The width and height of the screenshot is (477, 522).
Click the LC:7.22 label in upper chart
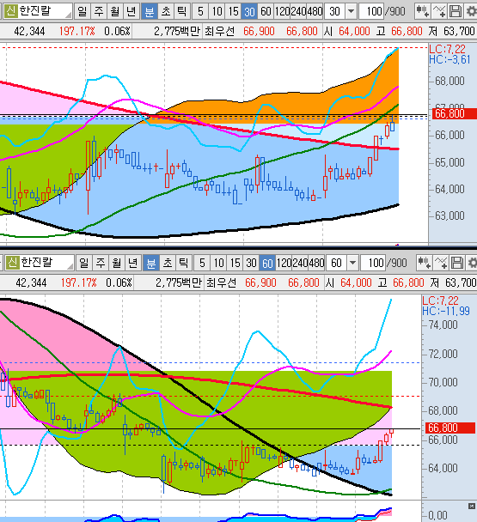(x=447, y=49)
